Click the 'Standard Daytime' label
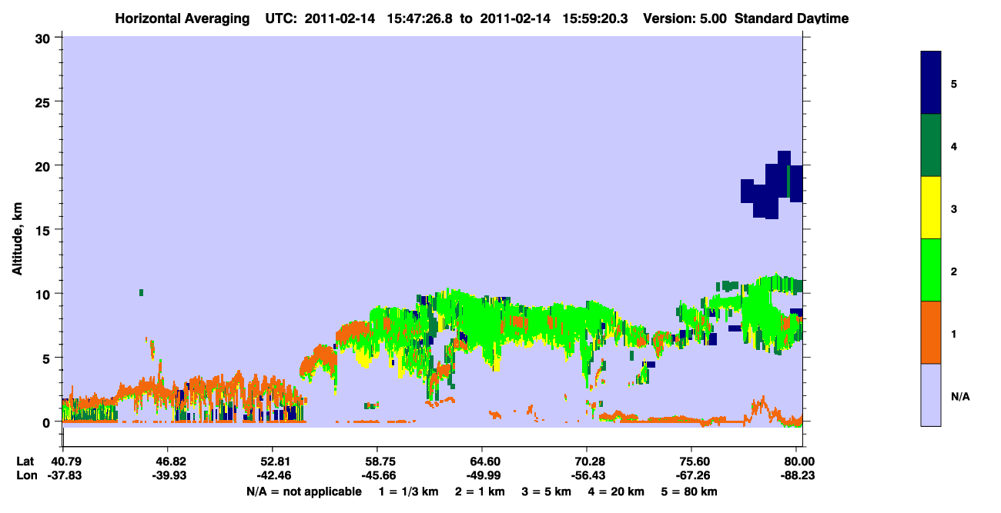 point(792,18)
